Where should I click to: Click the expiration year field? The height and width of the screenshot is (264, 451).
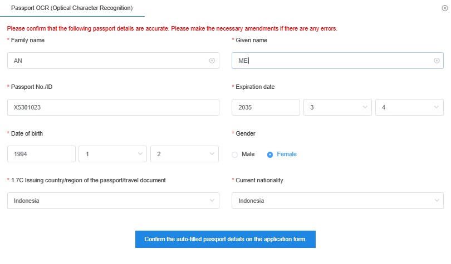pos(266,107)
